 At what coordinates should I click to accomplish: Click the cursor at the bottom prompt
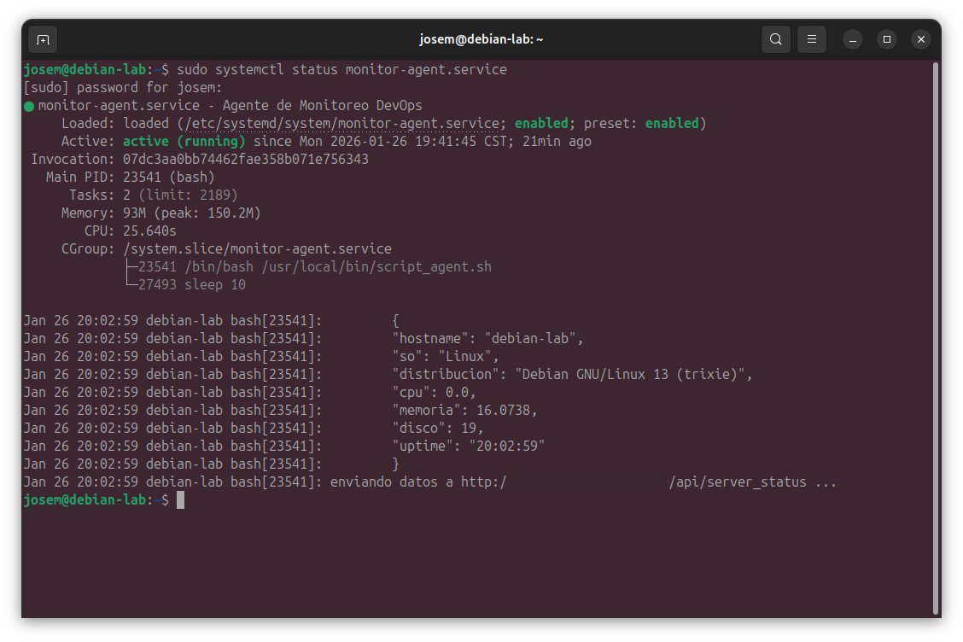coord(180,500)
